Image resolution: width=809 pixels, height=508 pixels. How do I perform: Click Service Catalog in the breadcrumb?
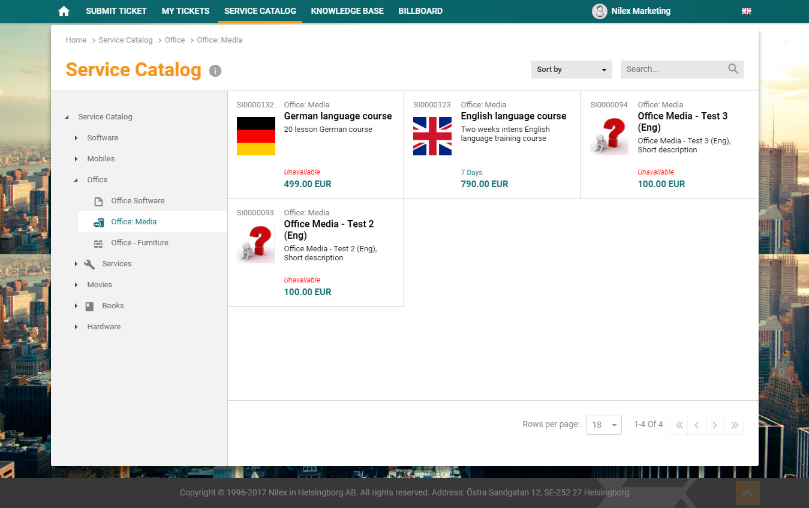[125, 40]
